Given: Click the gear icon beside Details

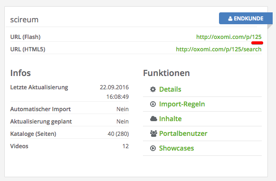Looking at the screenshot, I should 153,89.
